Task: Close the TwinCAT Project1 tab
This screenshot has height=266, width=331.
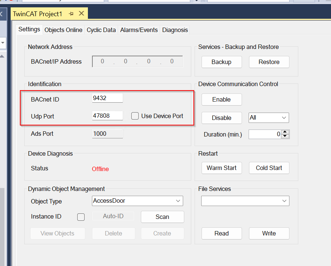Action: pyautogui.click(x=81, y=14)
